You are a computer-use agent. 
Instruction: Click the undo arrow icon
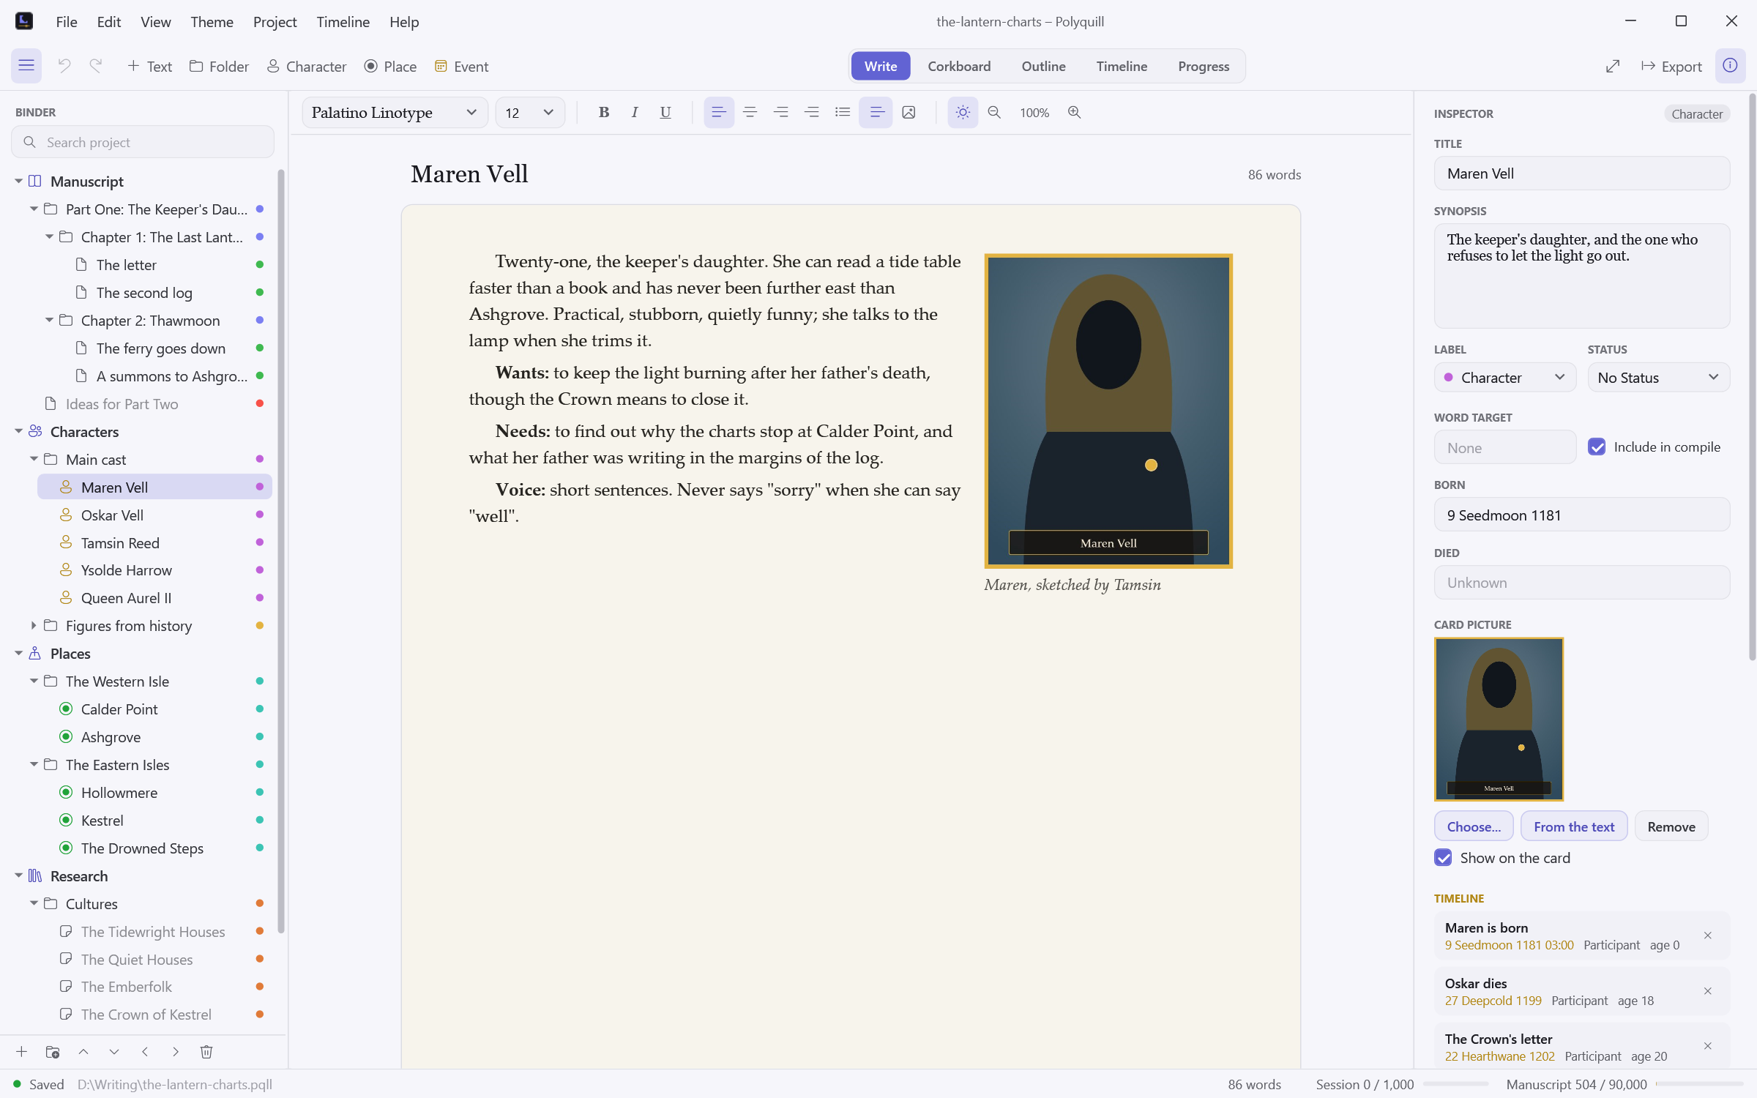[x=64, y=66]
